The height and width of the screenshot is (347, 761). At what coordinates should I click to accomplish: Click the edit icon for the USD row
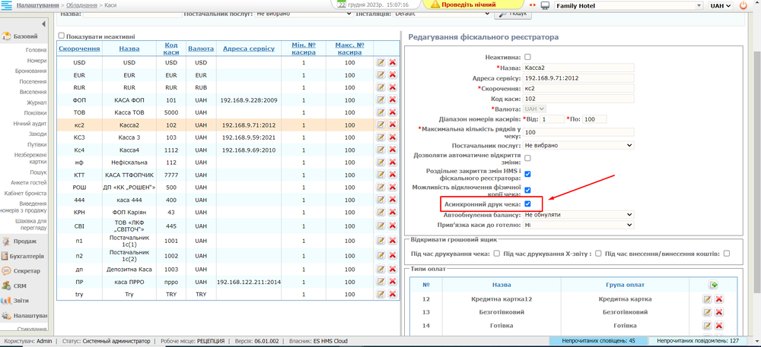[x=380, y=62]
